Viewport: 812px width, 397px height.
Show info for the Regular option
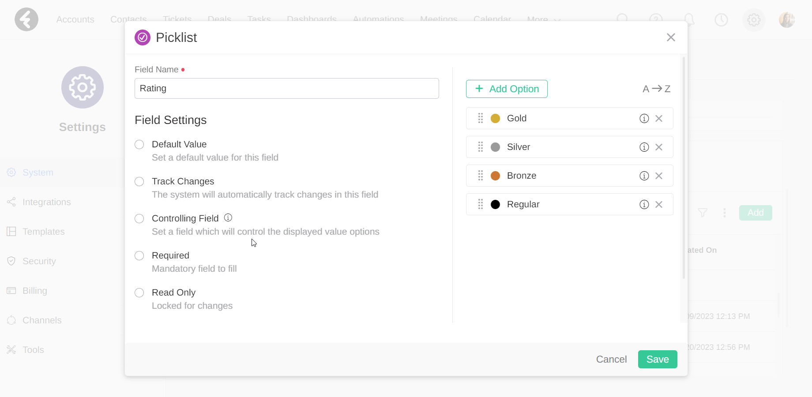(x=644, y=204)
